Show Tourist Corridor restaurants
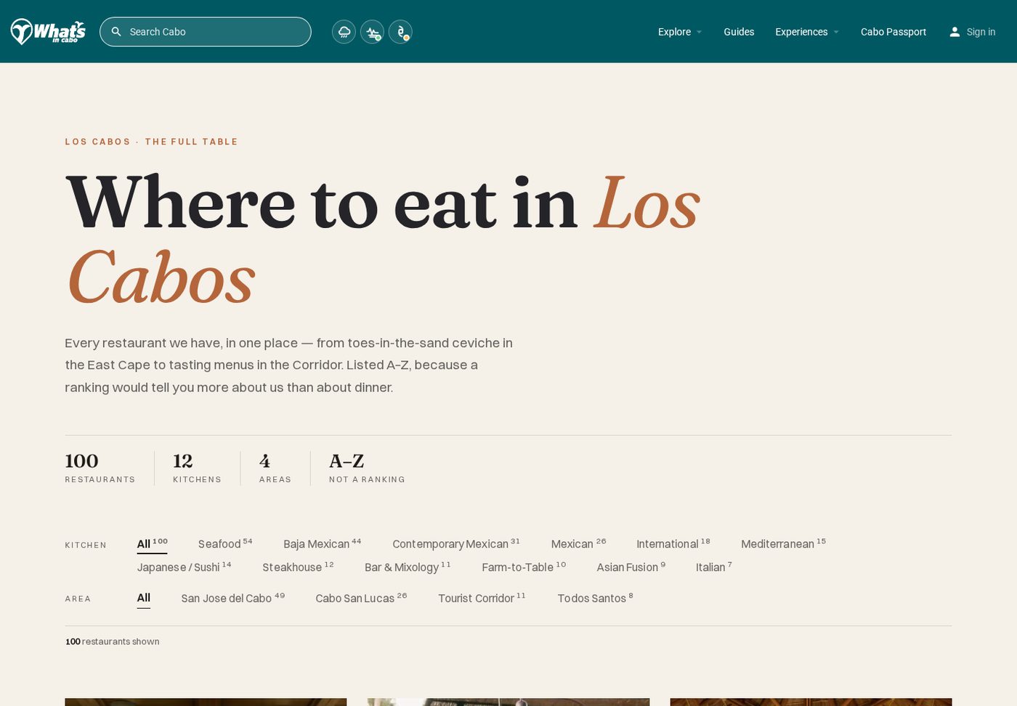Viewport: 1017px width, 706px height. pyautogui.click(x=482, y=599)
